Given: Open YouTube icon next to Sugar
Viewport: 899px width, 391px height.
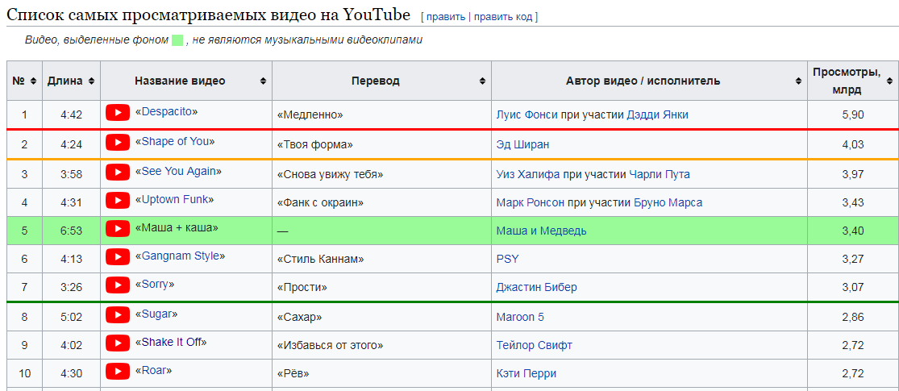Looking at the screenshot, I should coord(118,314).
